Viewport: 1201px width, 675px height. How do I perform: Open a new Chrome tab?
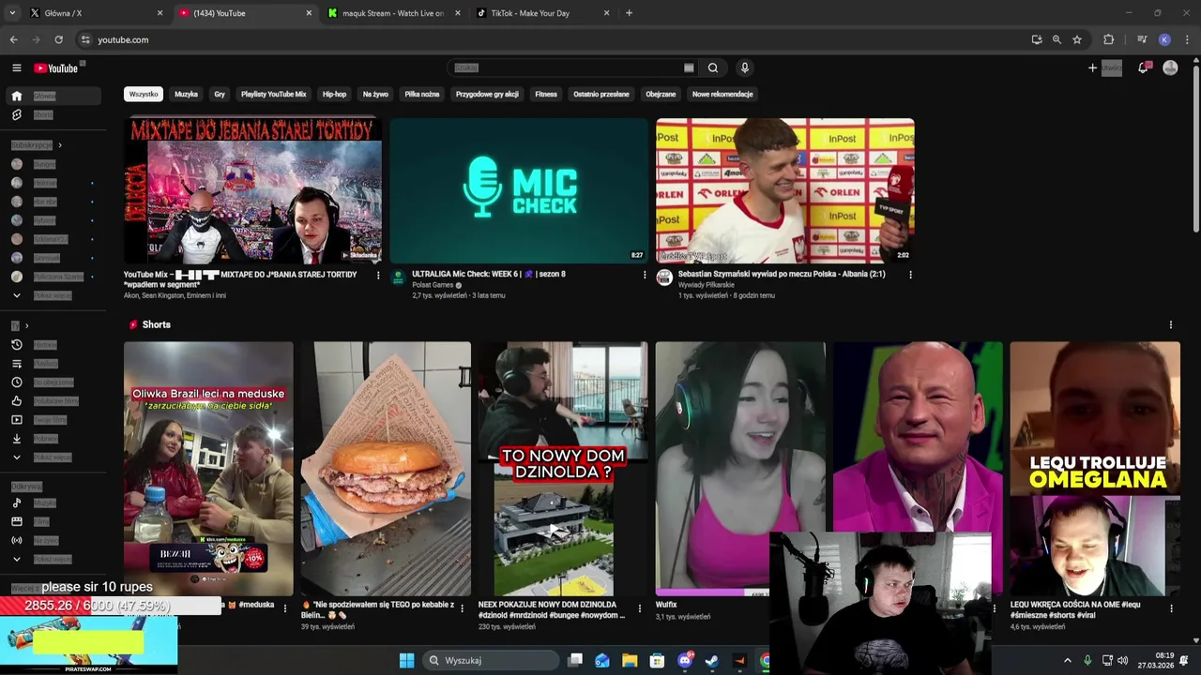click(x=629, y=13)
